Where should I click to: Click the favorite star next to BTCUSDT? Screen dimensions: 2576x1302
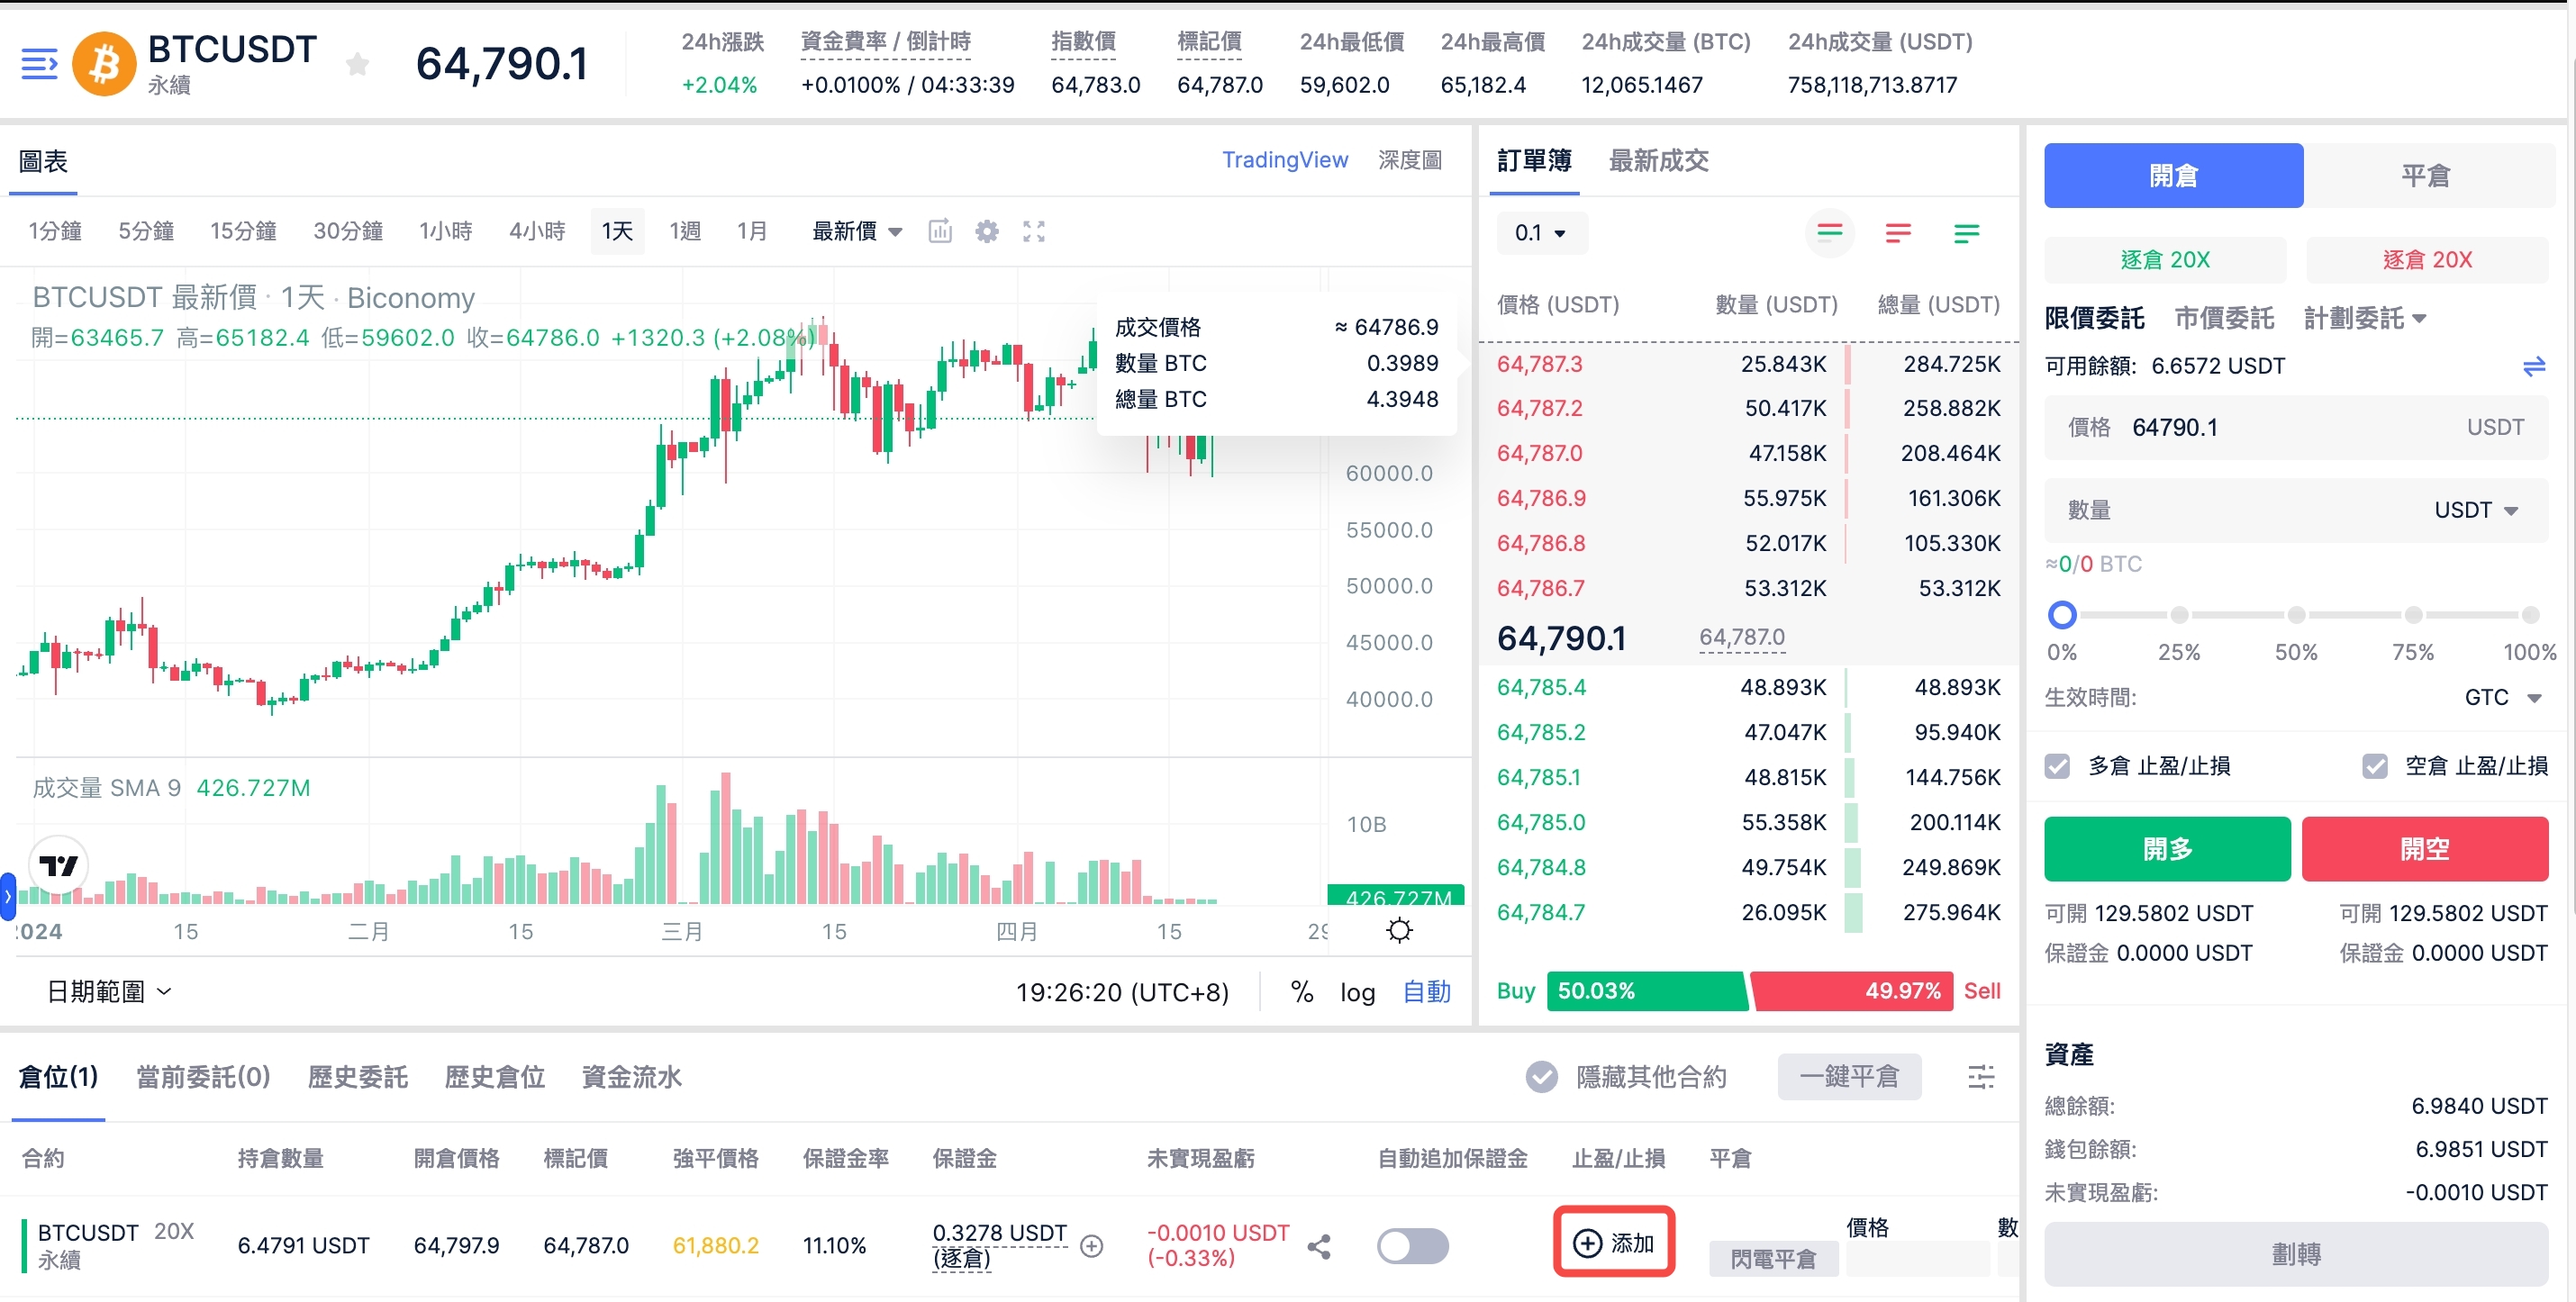click(x=357, y=65)
